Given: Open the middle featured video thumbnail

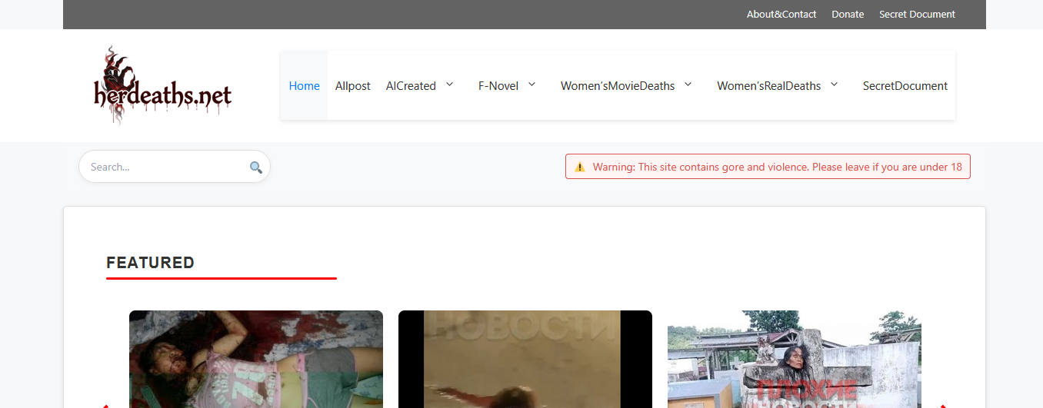Looking at the screenshot, I should 525,360.
